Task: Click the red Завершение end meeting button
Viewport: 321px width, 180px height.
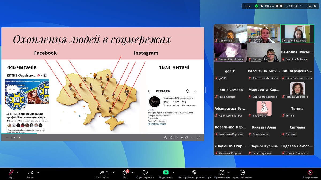Action: pyautogui.click(x=310, y=174)
